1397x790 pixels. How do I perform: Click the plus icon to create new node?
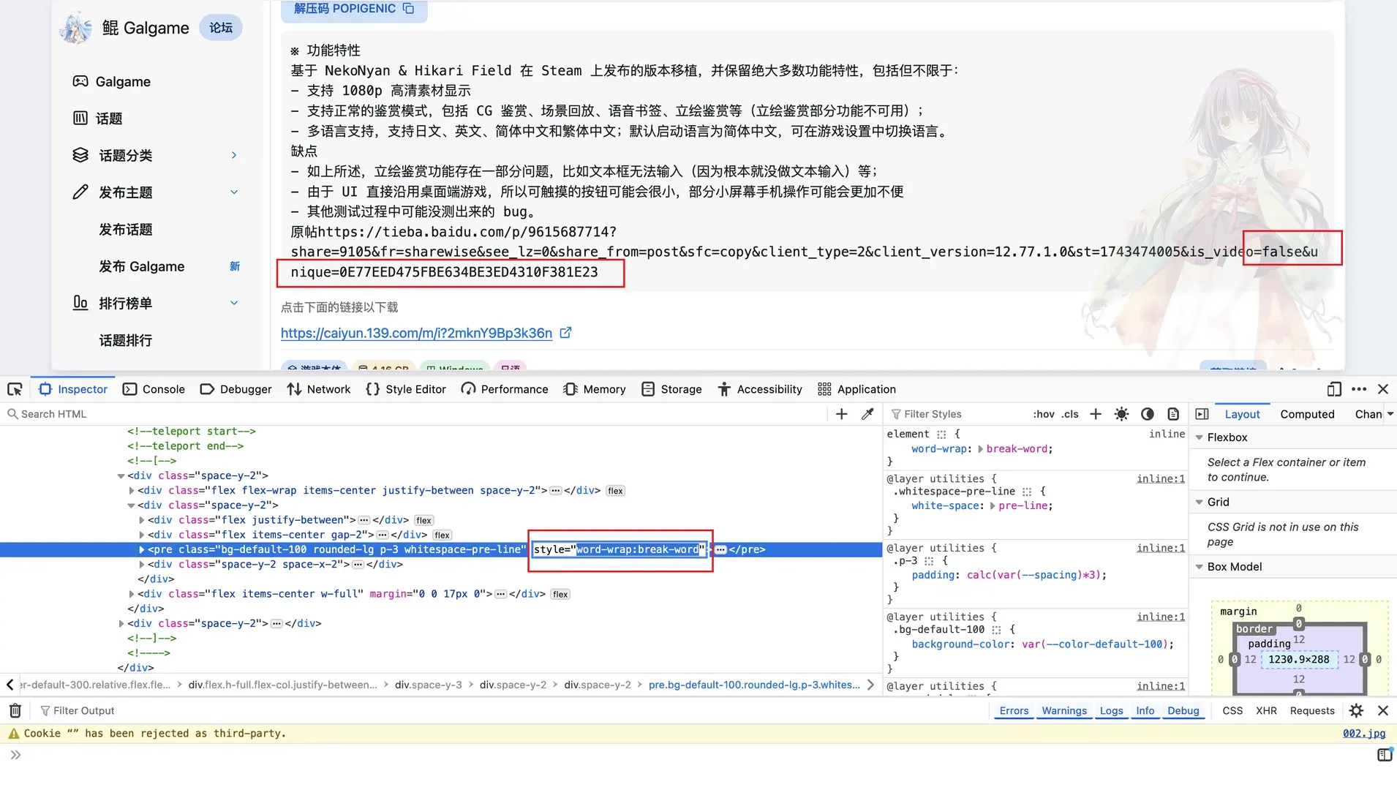pos(842,414)
